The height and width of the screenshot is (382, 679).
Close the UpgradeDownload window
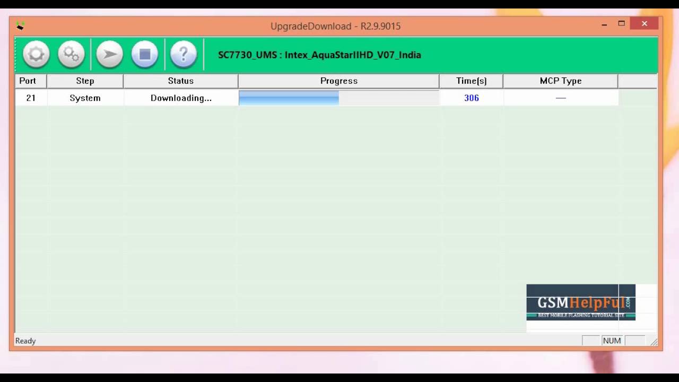[644, 23]
